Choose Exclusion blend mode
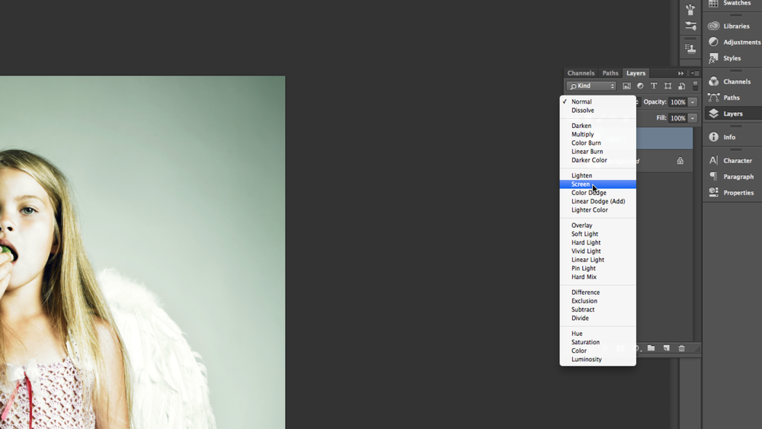 coord(597,301)
